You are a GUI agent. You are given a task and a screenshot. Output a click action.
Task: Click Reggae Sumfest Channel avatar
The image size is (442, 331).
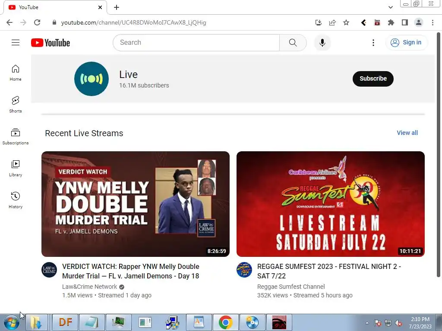(244, 270)
